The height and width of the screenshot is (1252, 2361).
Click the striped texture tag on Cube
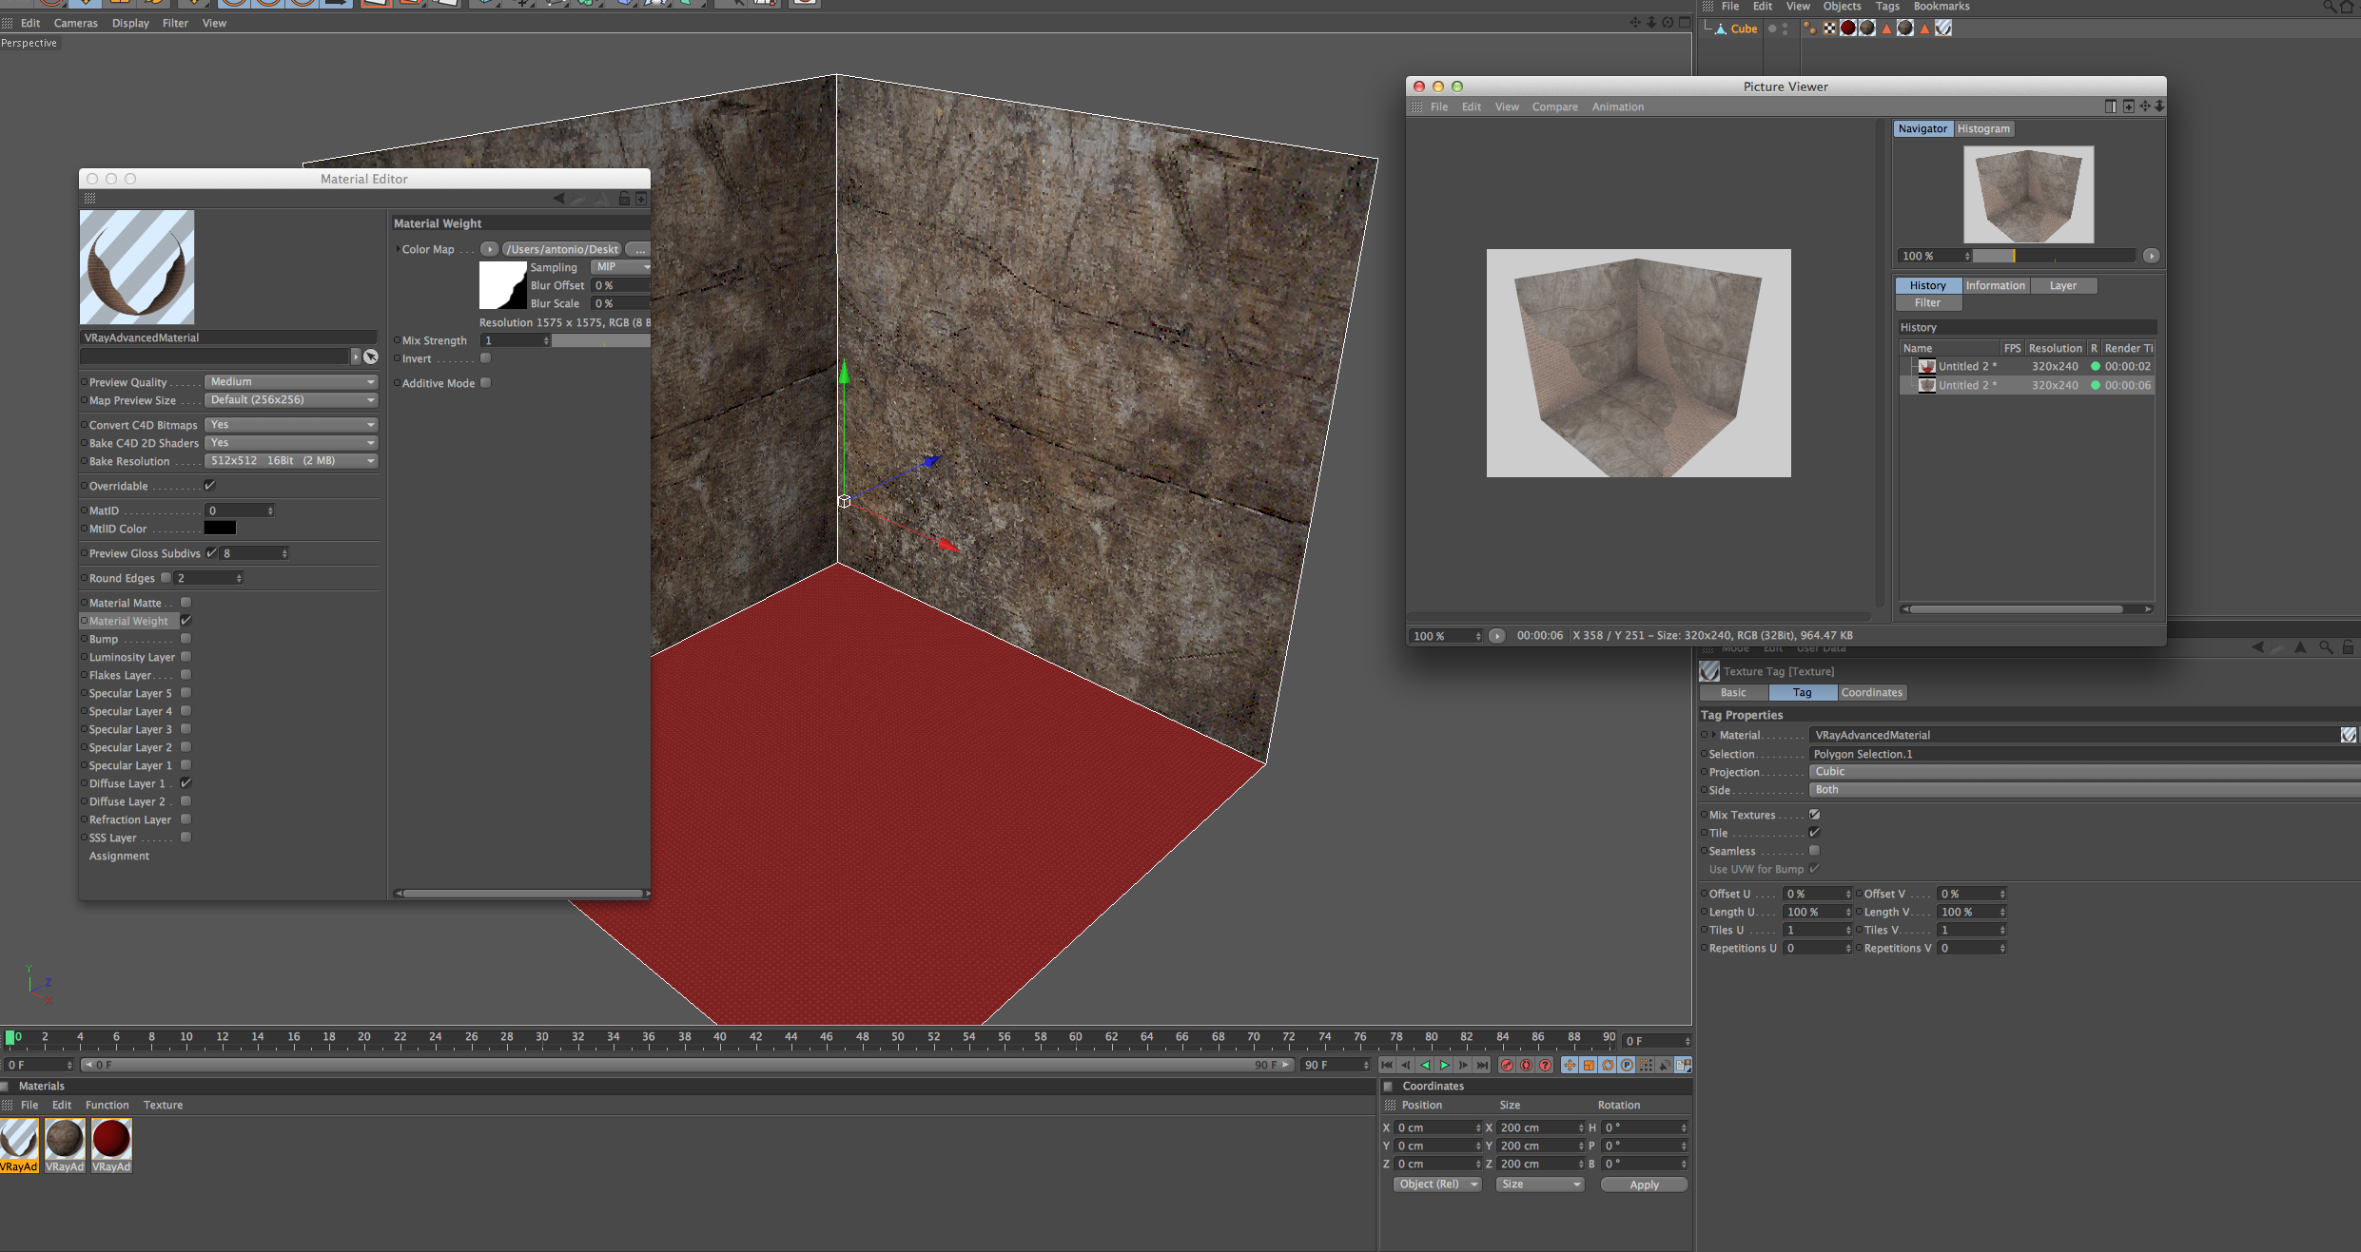[x=1943, y=29]
